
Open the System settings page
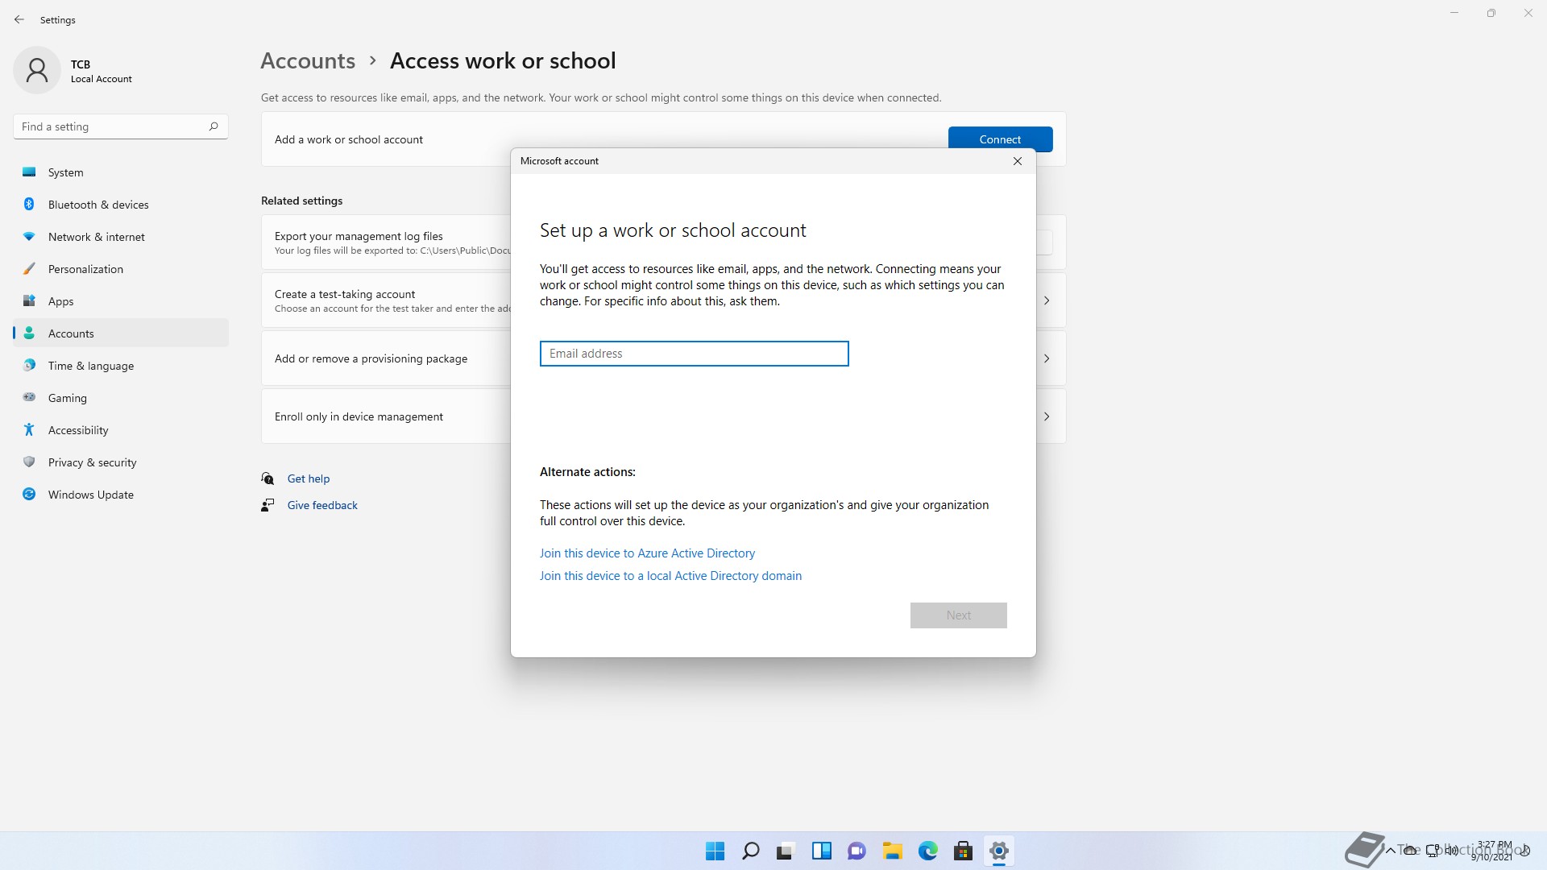click(121, 172)
